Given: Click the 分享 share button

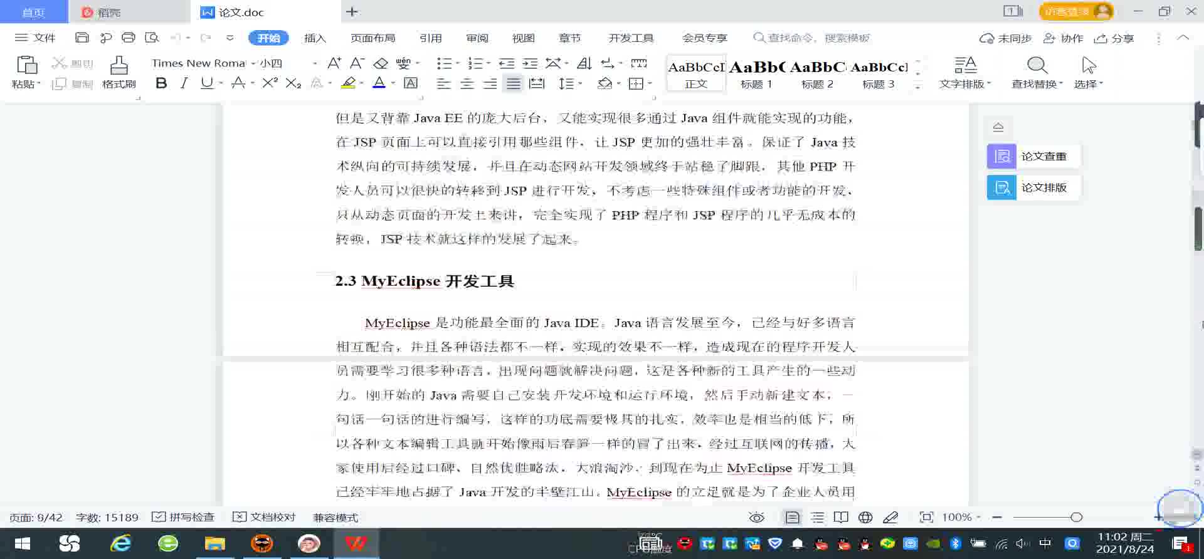Looking at the screenshot, I should (1114, 38).
